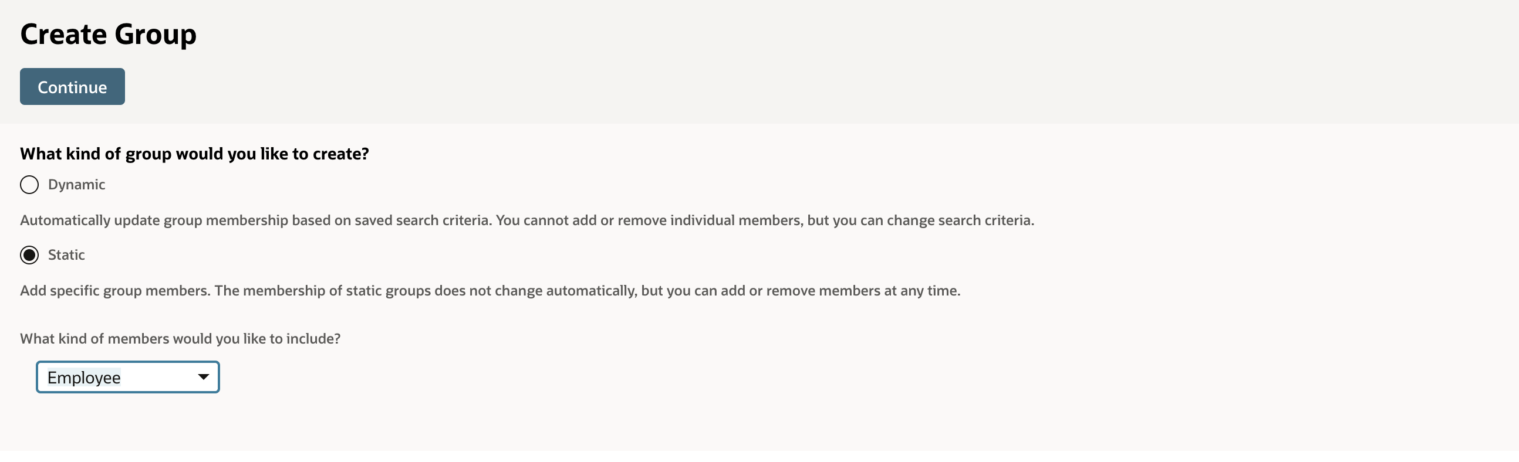Click the group type question label
Image resolution: width=1519 pixels, height=462 pixels.
pyautogui.click(x=194, y=153)
